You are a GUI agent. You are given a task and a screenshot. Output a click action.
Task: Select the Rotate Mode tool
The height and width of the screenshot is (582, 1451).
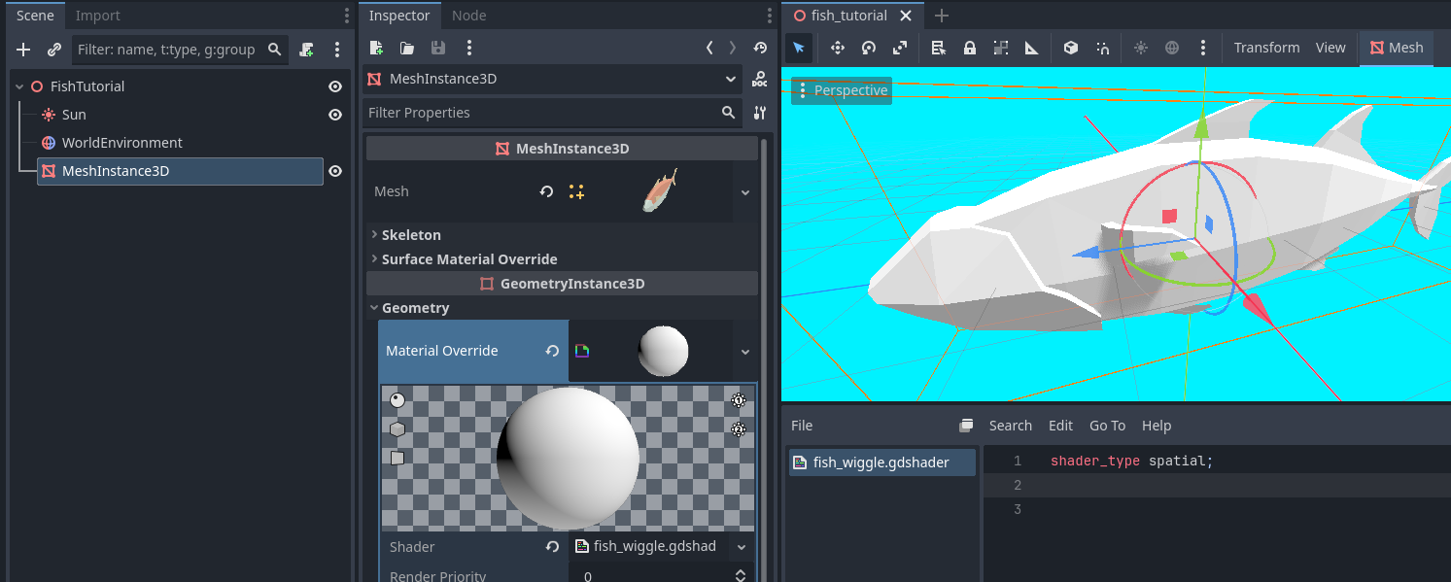[869, 48]
